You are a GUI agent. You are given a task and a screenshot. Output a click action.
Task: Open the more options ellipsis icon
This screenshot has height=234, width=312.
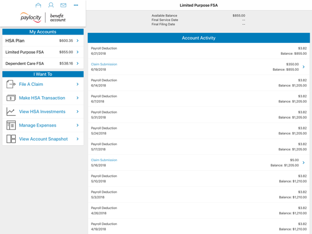point(76,5)
